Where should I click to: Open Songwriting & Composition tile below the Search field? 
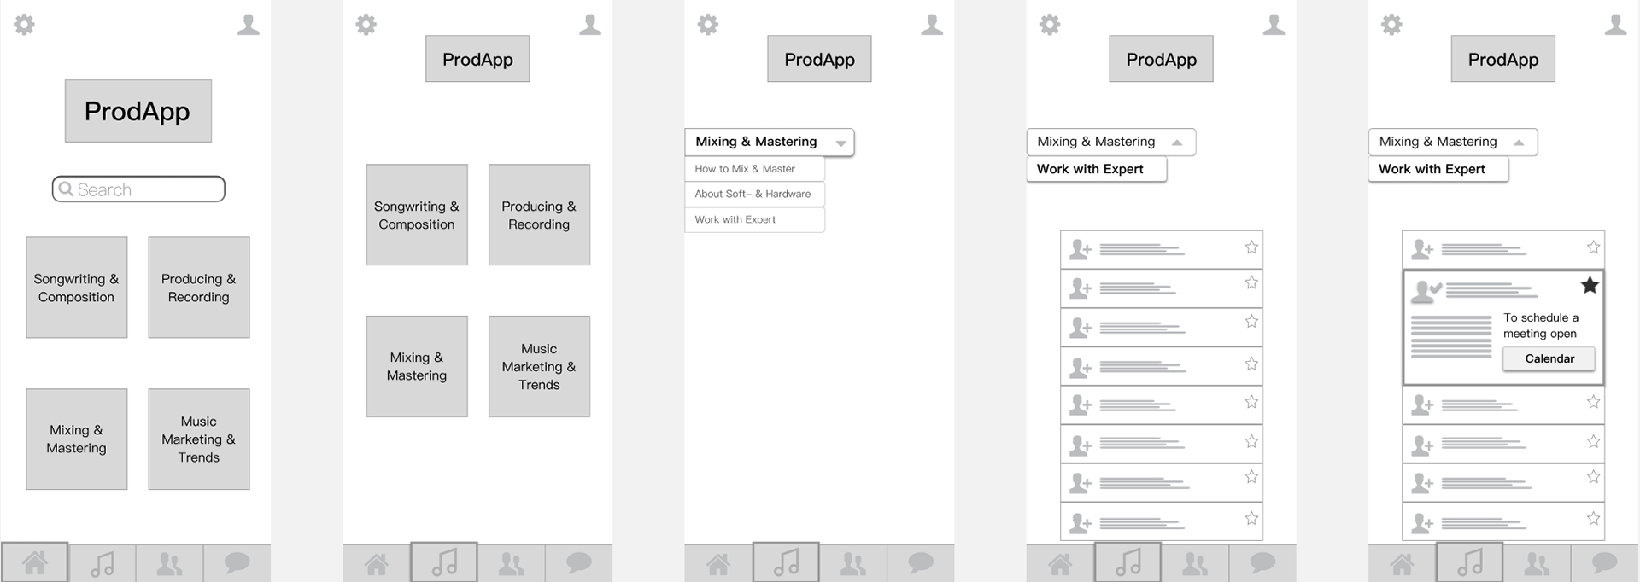[76, 288]
